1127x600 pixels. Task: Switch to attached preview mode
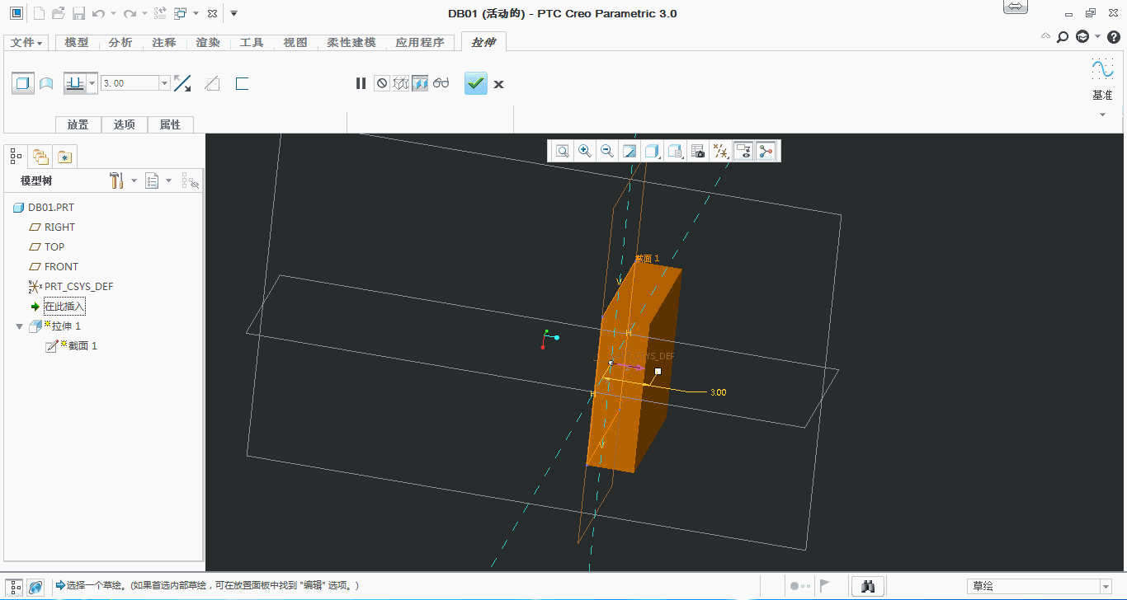tap(420, 83)
